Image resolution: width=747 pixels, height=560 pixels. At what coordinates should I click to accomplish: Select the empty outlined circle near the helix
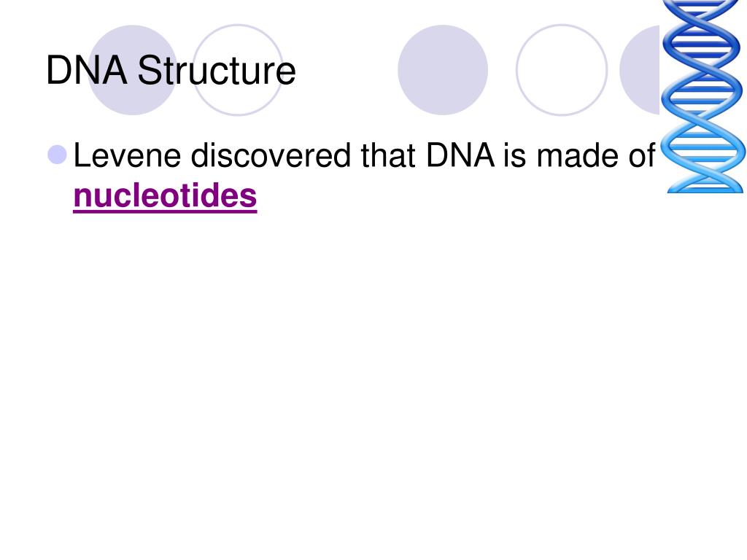click(562, 70)
